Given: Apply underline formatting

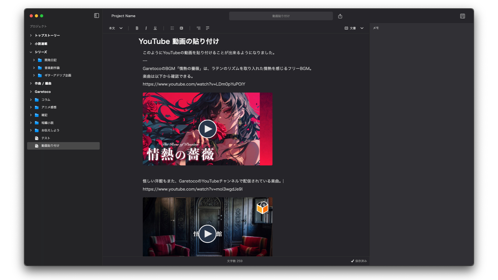Looking at the screenshot, I should click(155, 28).
